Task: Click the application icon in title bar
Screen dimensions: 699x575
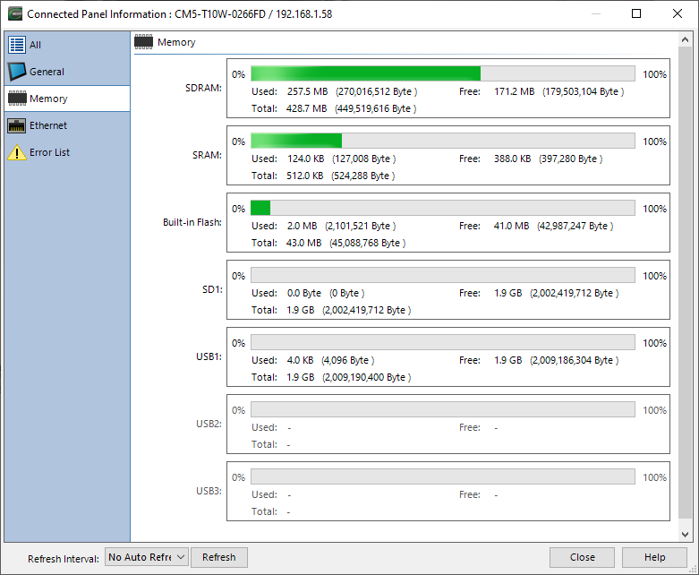Action: pos(15,13)
